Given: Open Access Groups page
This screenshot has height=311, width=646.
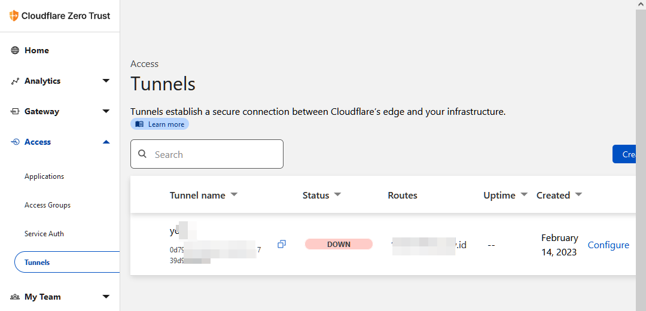Looking at the screenshot, I should point(47,205).
